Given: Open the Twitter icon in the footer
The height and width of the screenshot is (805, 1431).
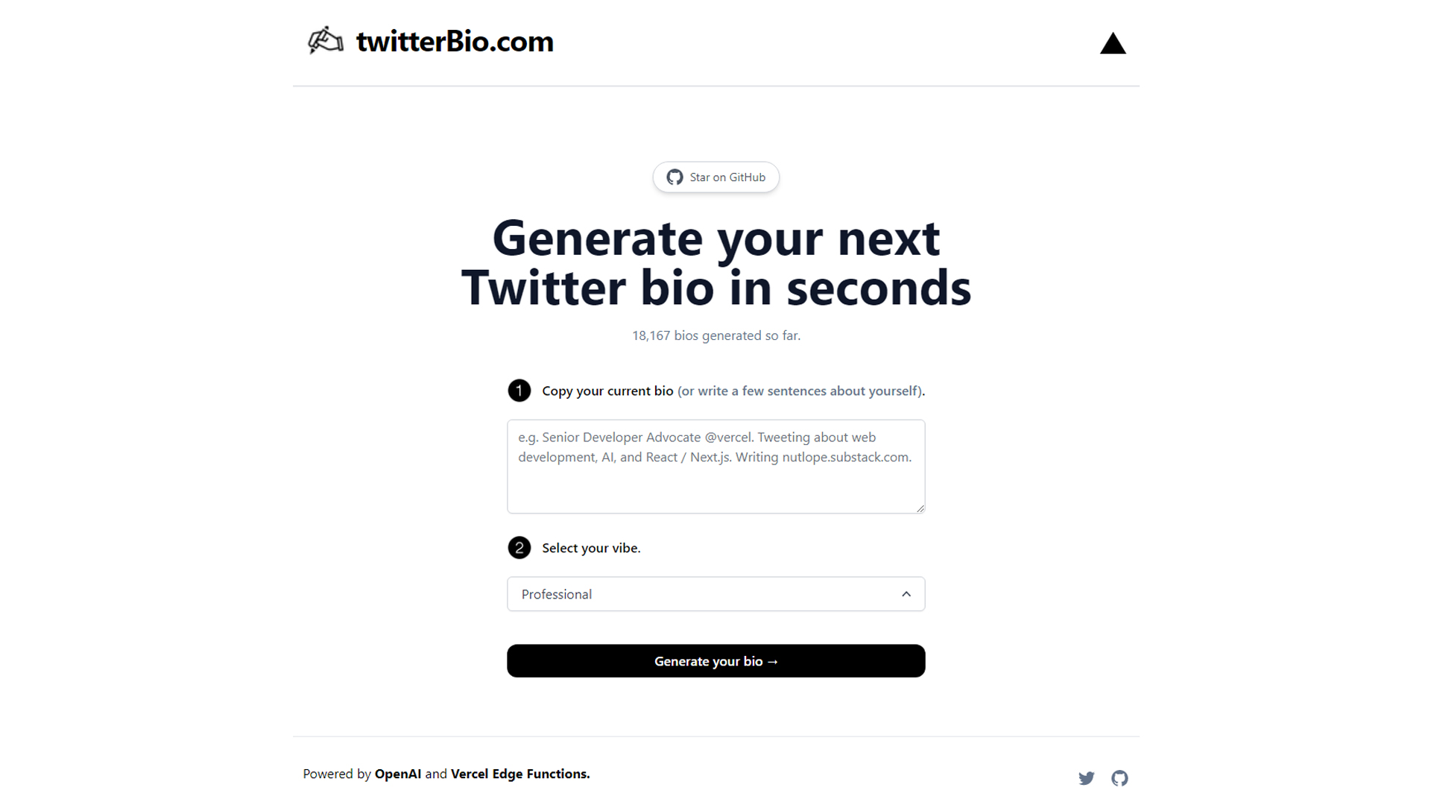Looking at the screenshot, I should click(1087, 777).
